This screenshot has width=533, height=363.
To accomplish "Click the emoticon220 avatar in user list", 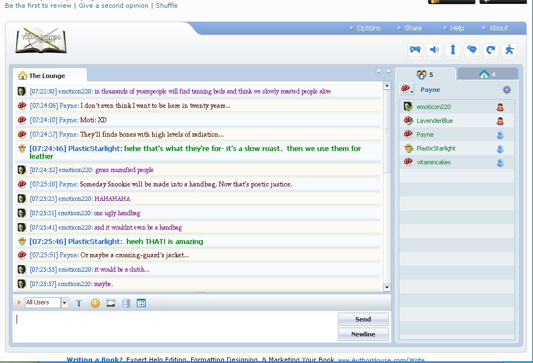I will tap(408, 106).
